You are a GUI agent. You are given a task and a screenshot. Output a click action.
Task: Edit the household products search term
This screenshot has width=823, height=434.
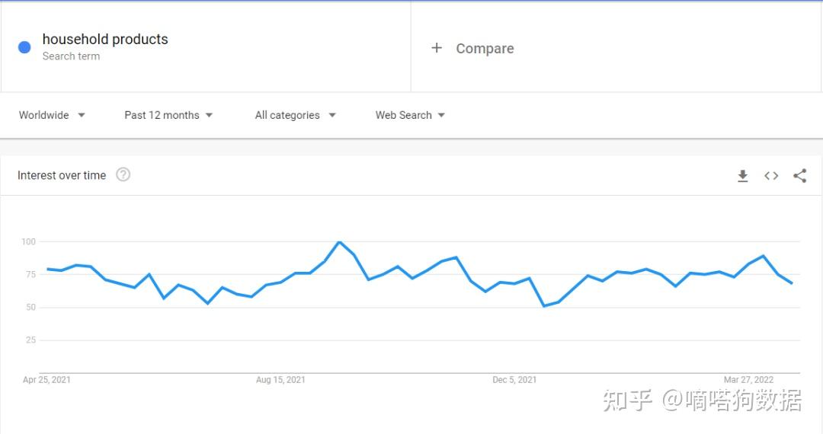coord(105,40)
